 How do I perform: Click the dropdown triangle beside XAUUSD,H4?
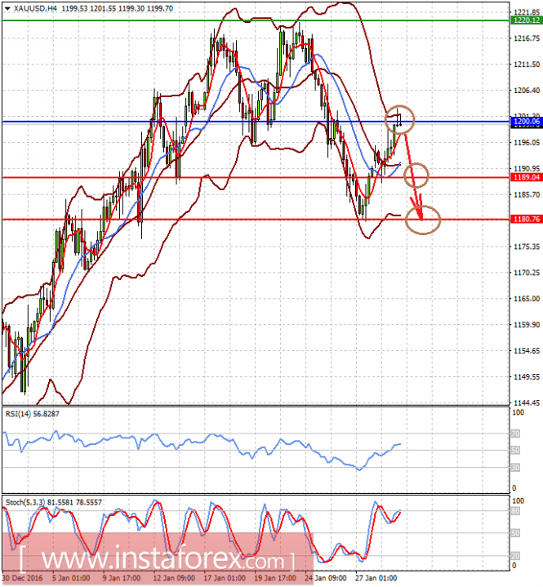(7, 8)
